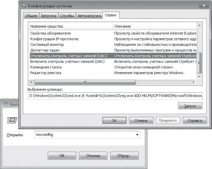This screenshot has height=169, width=212.
Task: Click description Просмотр свойств обозревателя Internet Explorer
Action: [155, 34]
